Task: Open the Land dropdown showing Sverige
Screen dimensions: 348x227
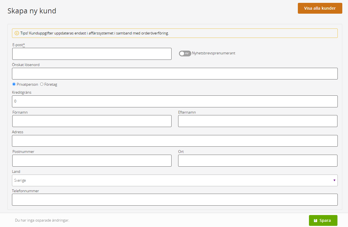Action: click(175, 180)
